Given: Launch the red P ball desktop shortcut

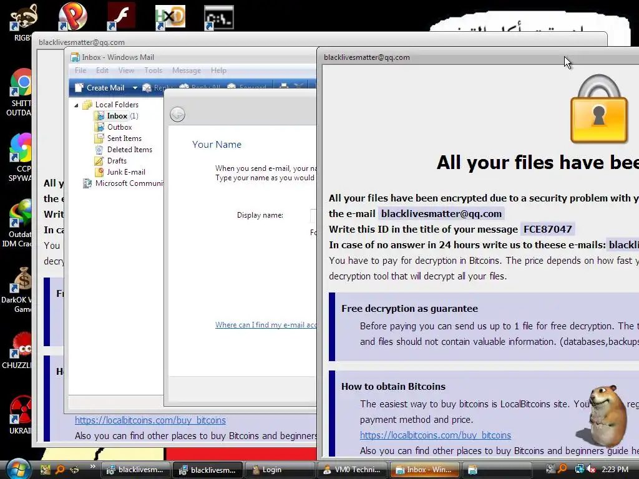Looking at the screenshot, I should [72, 16].
